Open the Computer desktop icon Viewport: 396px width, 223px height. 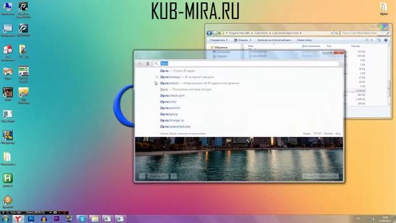tap(7, 8)
